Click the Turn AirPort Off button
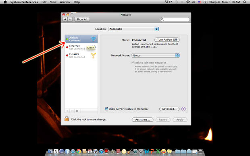 coord(167,39)
